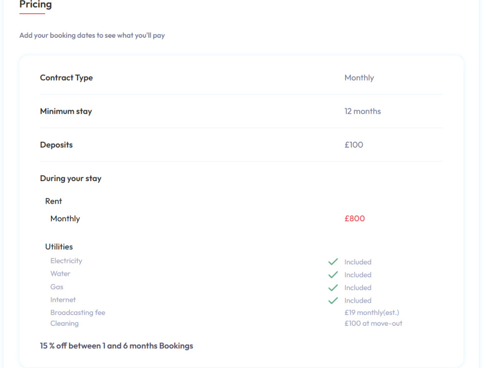The image size is (490, 368).
Task: Click the Deposits label
Action: click(x=56, y=145)
